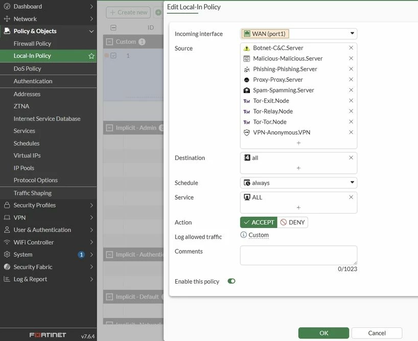This screenshot has width=418, height=341.
Task: Collapse the Policy & Objects menu chevron
Action: (x=91, y=31)
